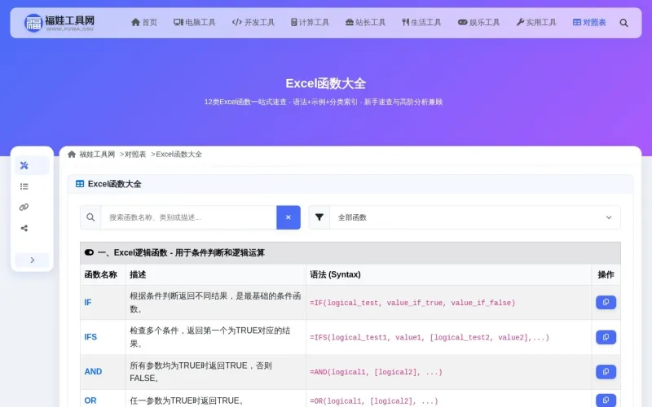Click the search magnifier in the navbar
This screenshot has width=652, height=407.
623,23
